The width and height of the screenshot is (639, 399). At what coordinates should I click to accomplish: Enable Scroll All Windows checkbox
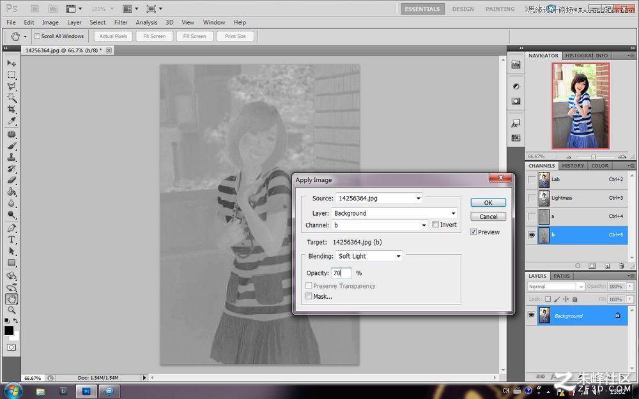(x=38, y=36)
